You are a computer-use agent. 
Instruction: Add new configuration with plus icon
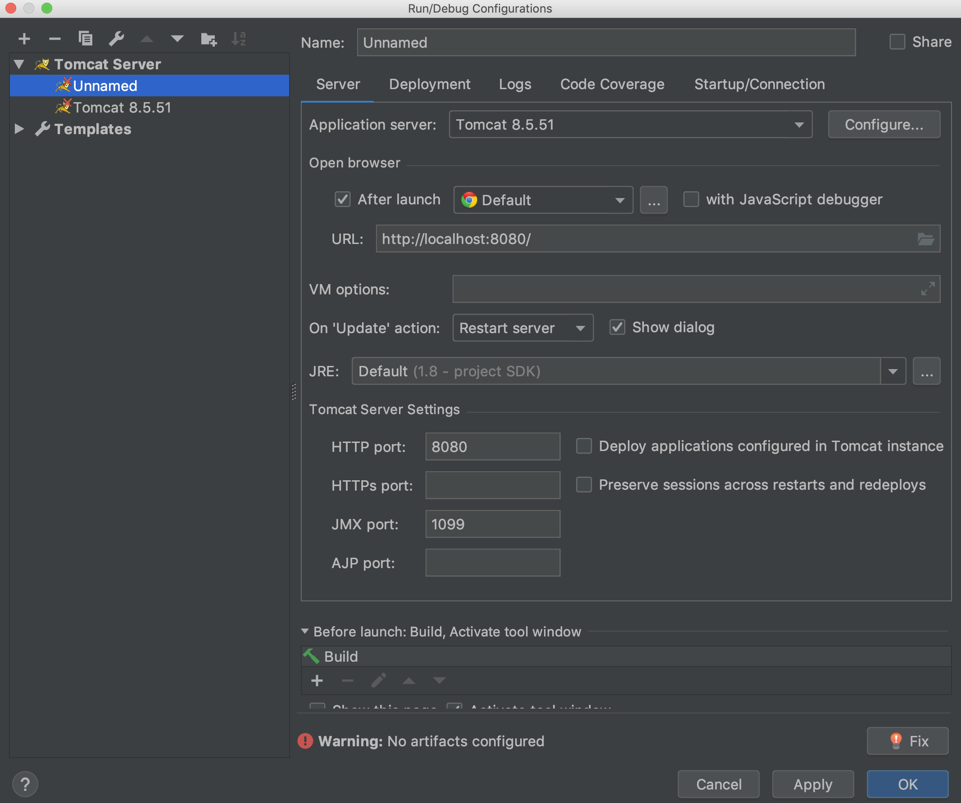[x=24, y=39]
